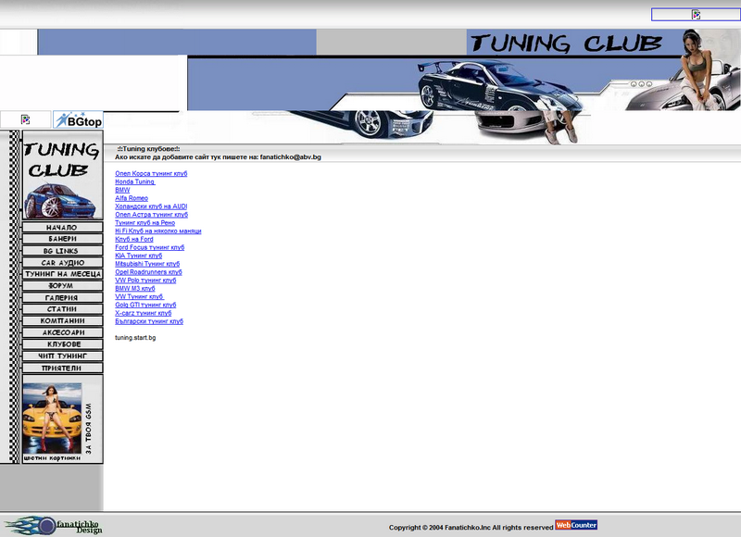The width and height of the screenshot is (741, 537).
Task: Open Холандски клуб на AUDI link
Action: (x=151, y=206)
